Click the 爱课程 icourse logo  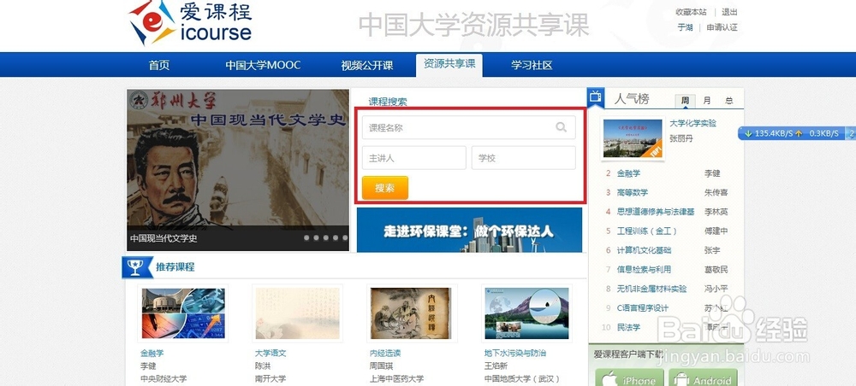[190, 23]
